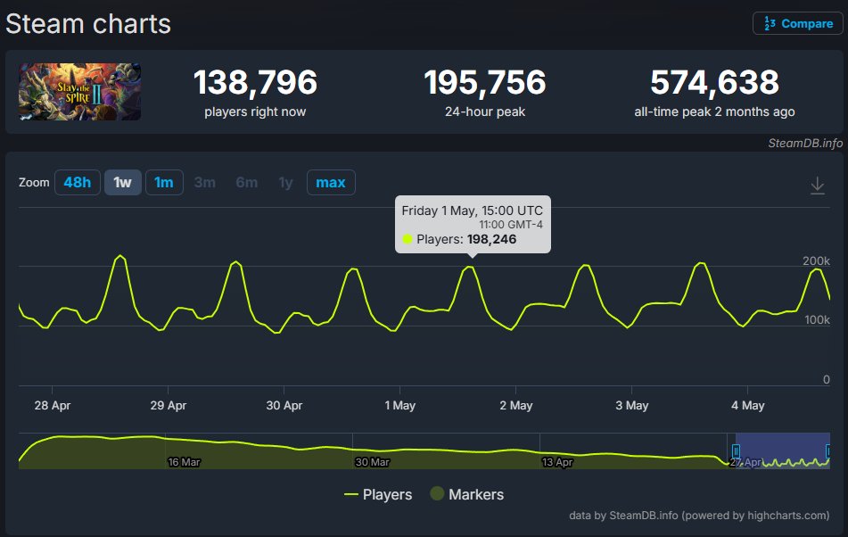Click the 3 May axis label

pos(631,405)
